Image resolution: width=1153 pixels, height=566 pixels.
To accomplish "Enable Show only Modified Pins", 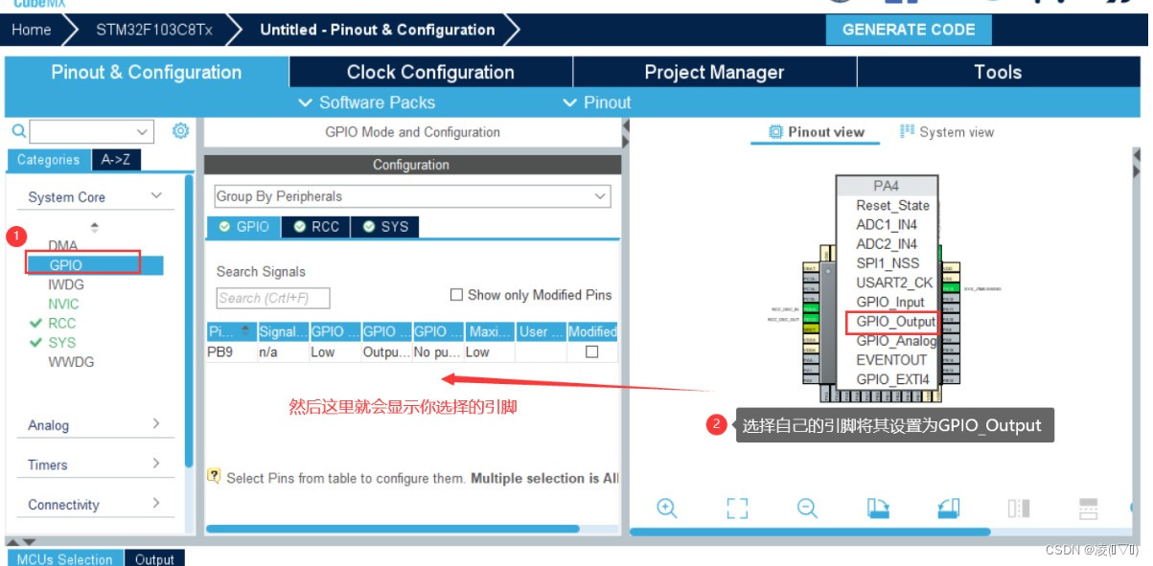I will pyautogui.click(x=456, y=295).
